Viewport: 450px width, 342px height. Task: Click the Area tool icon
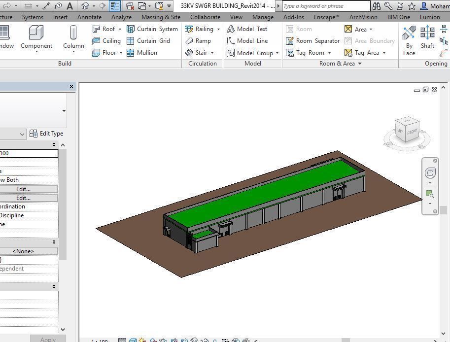348,29
